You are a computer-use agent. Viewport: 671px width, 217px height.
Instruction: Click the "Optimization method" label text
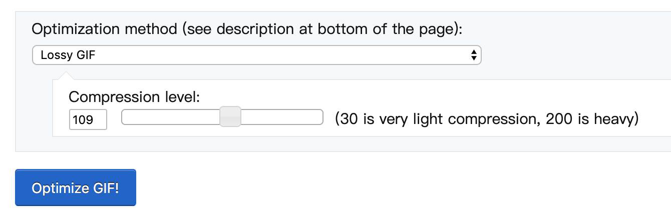click(x=104, y=29)
